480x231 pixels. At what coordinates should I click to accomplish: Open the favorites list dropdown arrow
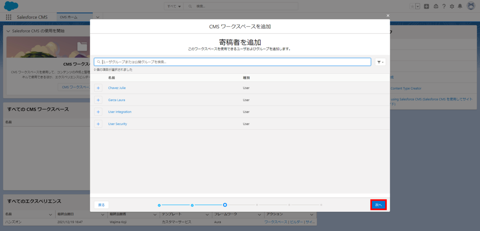[418, 6]
